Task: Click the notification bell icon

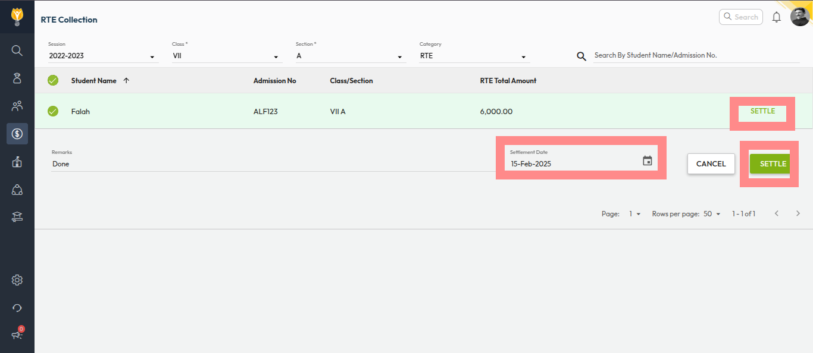Action: pos(776,17)
